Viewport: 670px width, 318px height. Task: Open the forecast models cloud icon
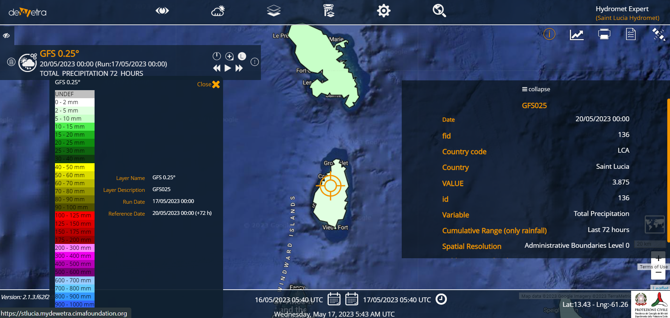click(x=218, y=11)
